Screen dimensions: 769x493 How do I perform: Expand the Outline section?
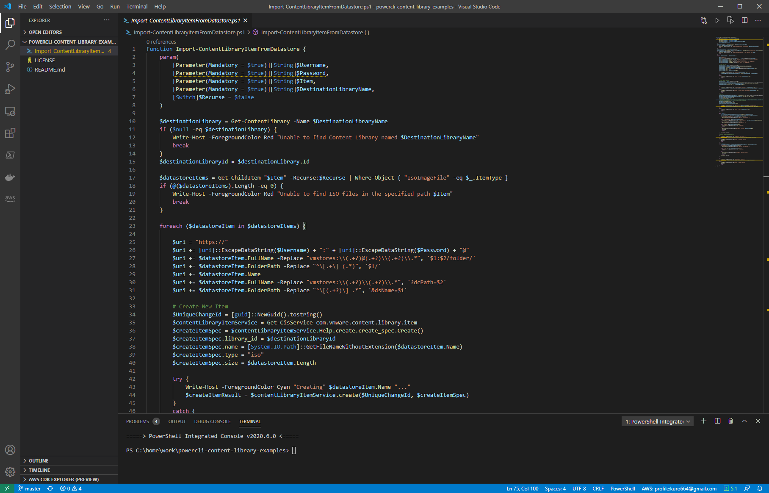(69, 461)
